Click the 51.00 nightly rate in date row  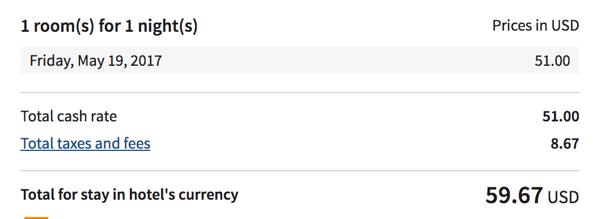pos(552,61)
